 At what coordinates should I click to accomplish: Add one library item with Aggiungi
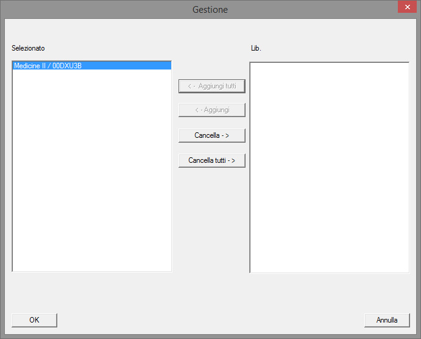click(x=211, y=110)
